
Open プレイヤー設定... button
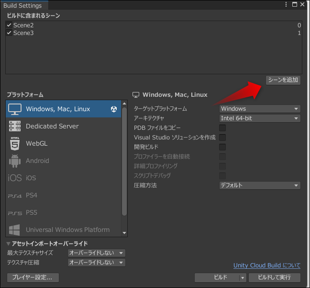point(33,278)
